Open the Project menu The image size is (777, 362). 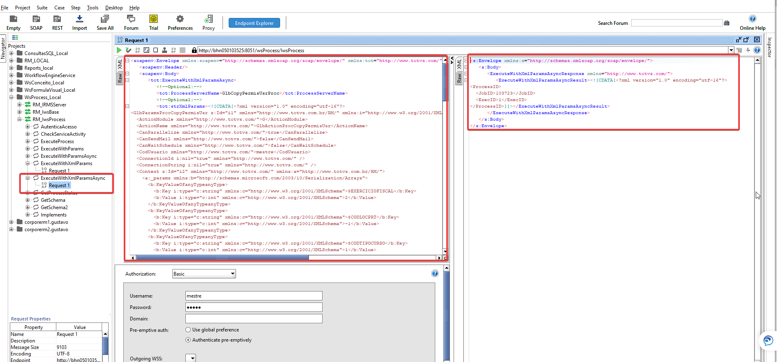click(x=22, y=7)
